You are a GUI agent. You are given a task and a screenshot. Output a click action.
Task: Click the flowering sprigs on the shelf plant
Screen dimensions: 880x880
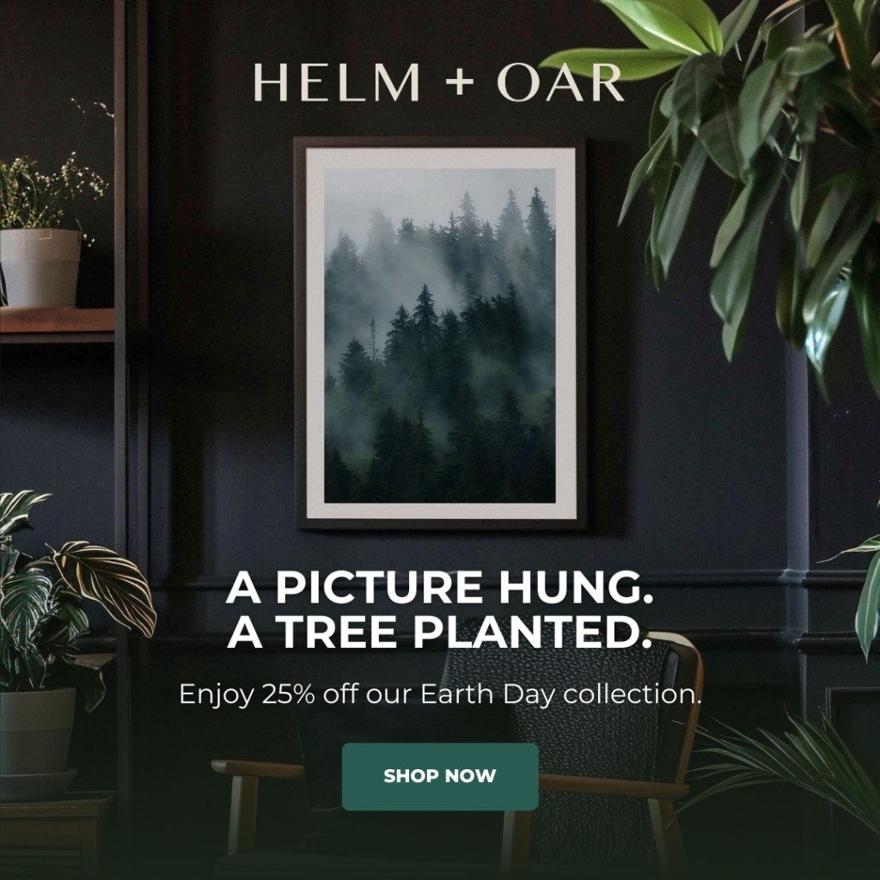click(x=53, y=180)
